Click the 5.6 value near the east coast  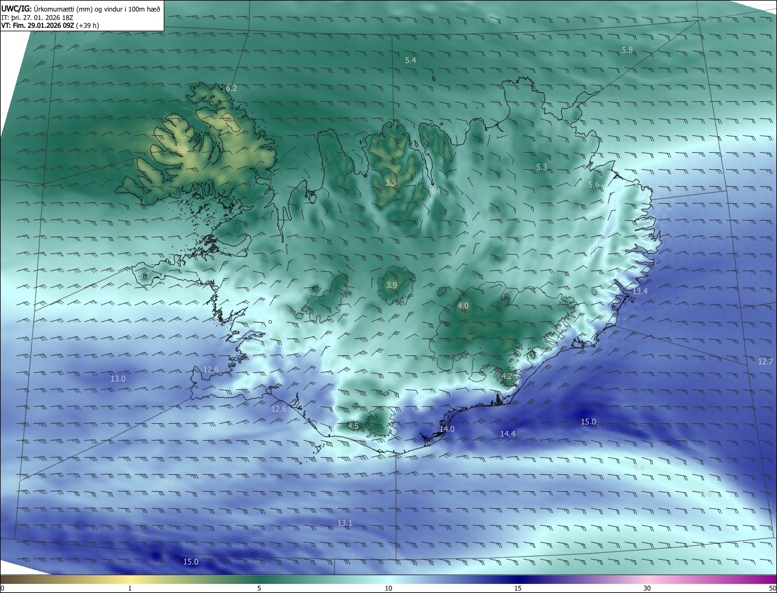[x=594, y=184]
